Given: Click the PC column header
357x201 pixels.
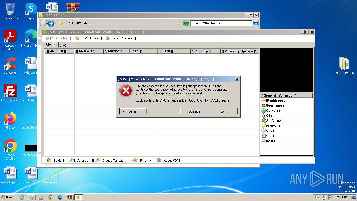Looking at the screenshot, I should [x=144, y=51].
